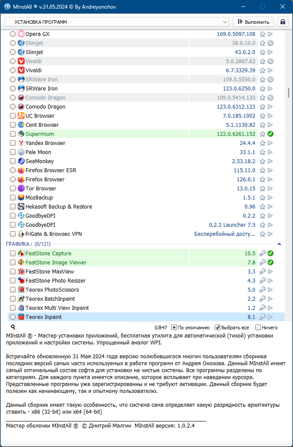Click the 0/847 selection counter
The image size is (293, 447).
(161, 328)
